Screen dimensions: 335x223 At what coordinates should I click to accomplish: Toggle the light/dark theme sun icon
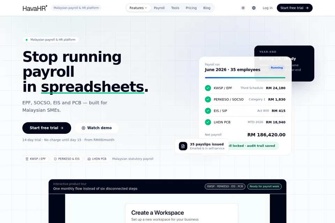coord(243,8)
